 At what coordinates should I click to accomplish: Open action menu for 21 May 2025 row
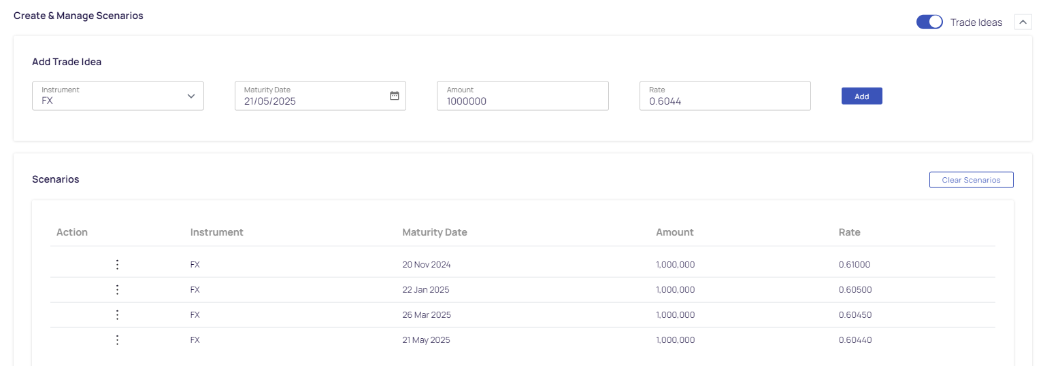[x=117, y=340]
